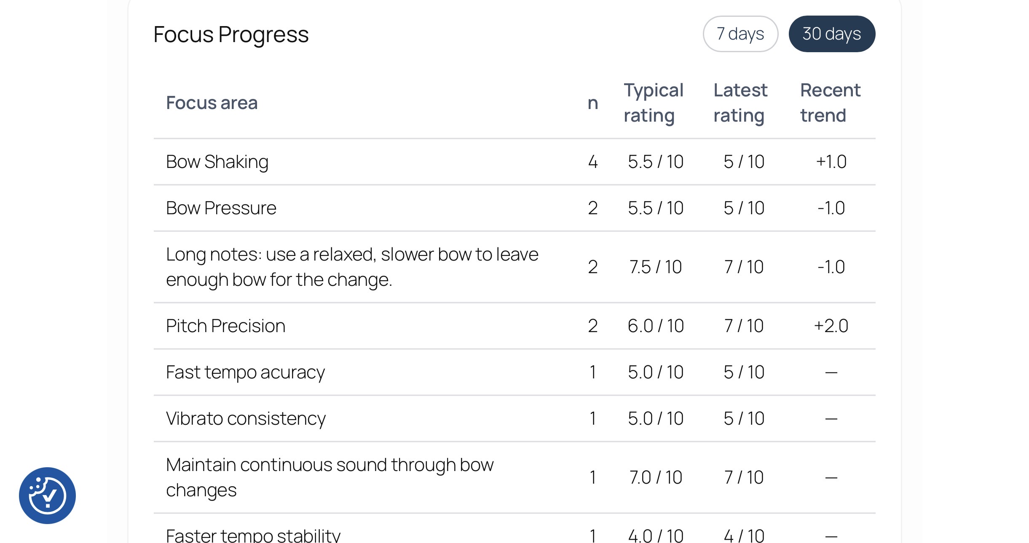Open the Bow Shaking focus area row
This screenshot has height=543, width=1029.
pos(217,161)
